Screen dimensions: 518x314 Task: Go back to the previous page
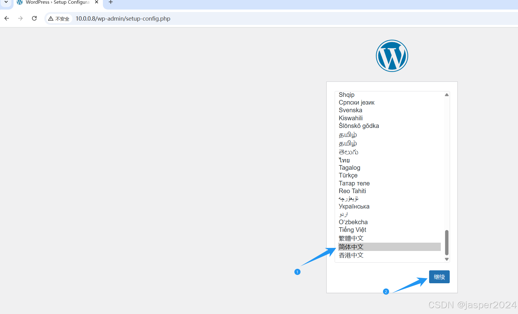click(7, 18)
